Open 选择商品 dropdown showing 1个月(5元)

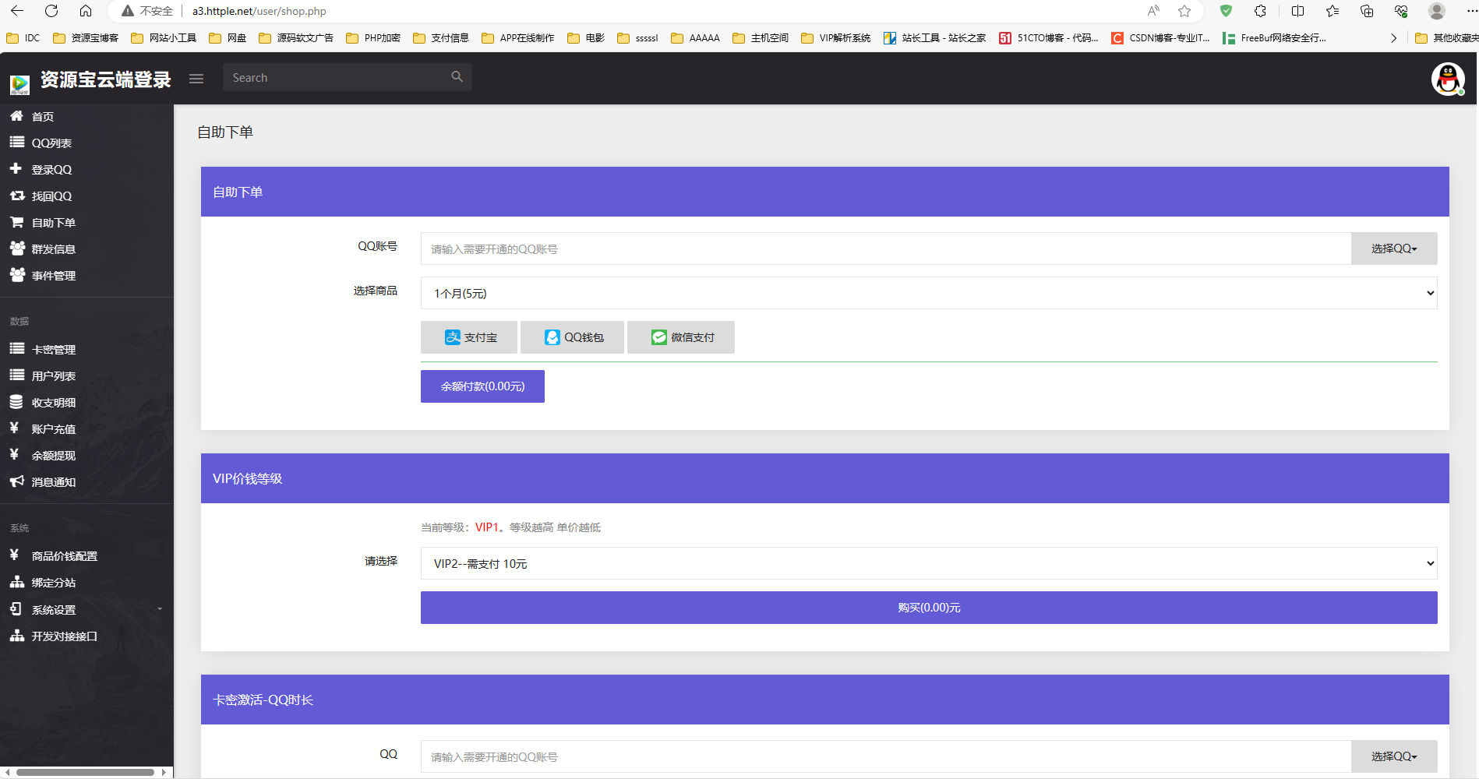929,293
